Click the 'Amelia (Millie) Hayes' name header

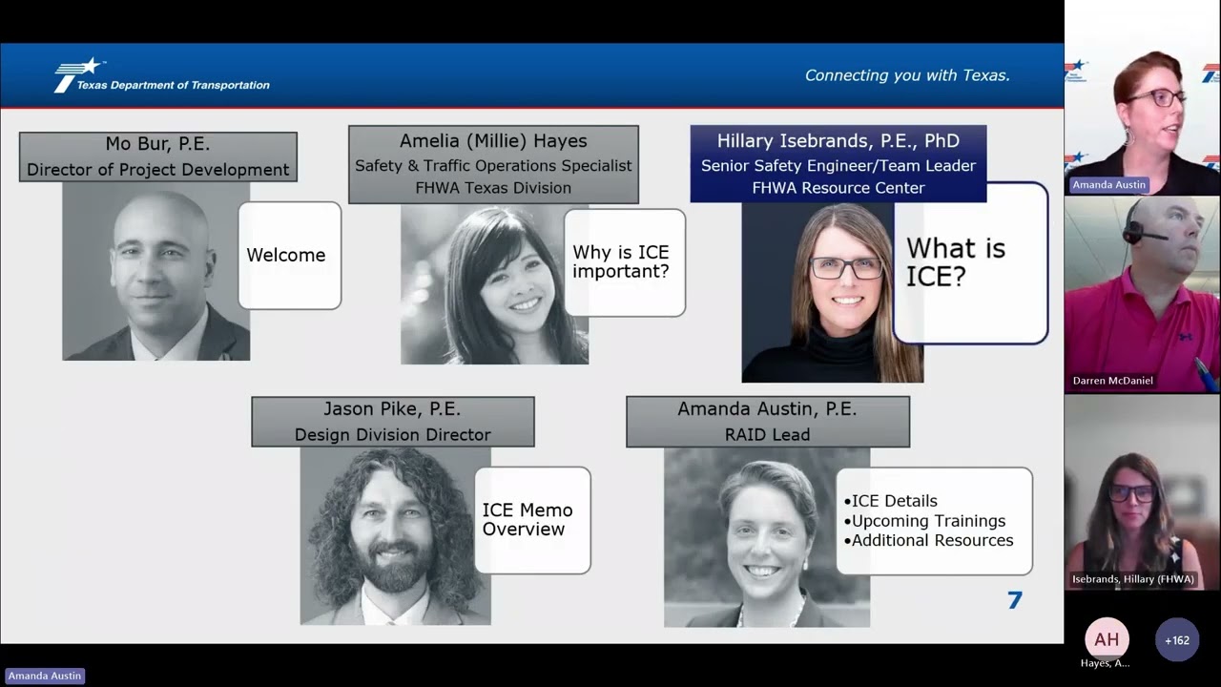pos(493,140)
